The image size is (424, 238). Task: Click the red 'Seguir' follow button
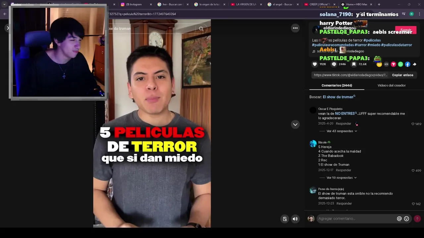(x=406, y=30)
